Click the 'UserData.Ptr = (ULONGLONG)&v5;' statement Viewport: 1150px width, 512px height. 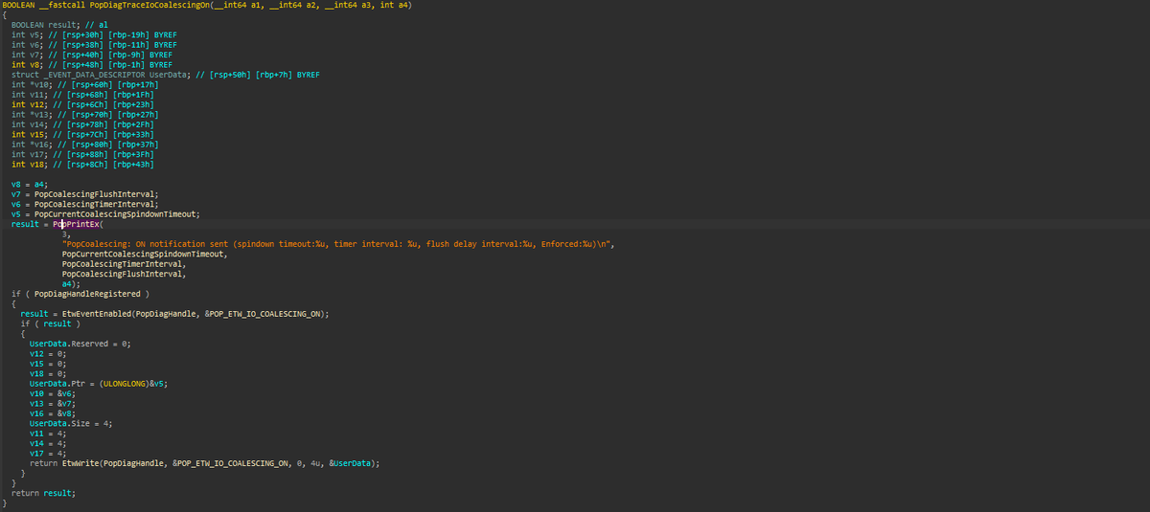(99, 382)
